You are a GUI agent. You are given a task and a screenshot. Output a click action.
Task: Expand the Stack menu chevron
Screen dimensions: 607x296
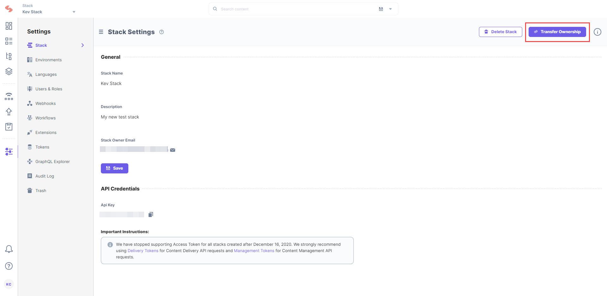[83, 45]
